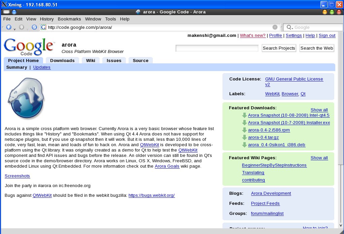Open the View menu
Screen dimensions: 344x234
point(31,19)
